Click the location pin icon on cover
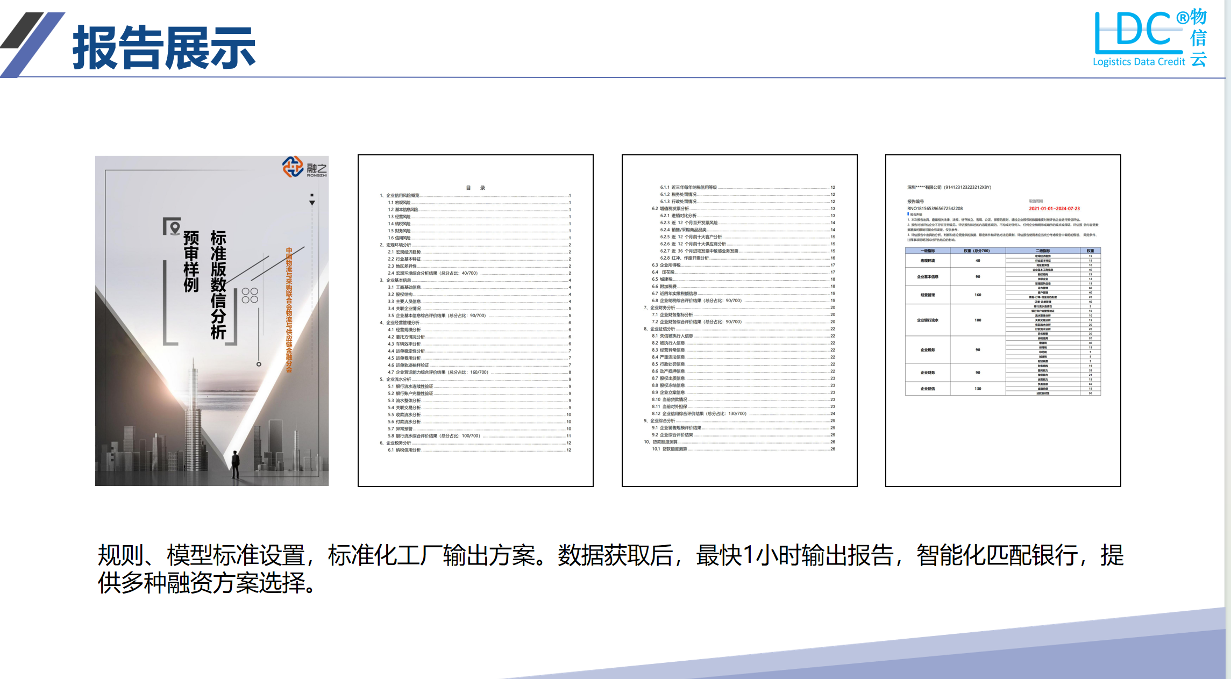1231x679 pixels. (x=174, y=228)
